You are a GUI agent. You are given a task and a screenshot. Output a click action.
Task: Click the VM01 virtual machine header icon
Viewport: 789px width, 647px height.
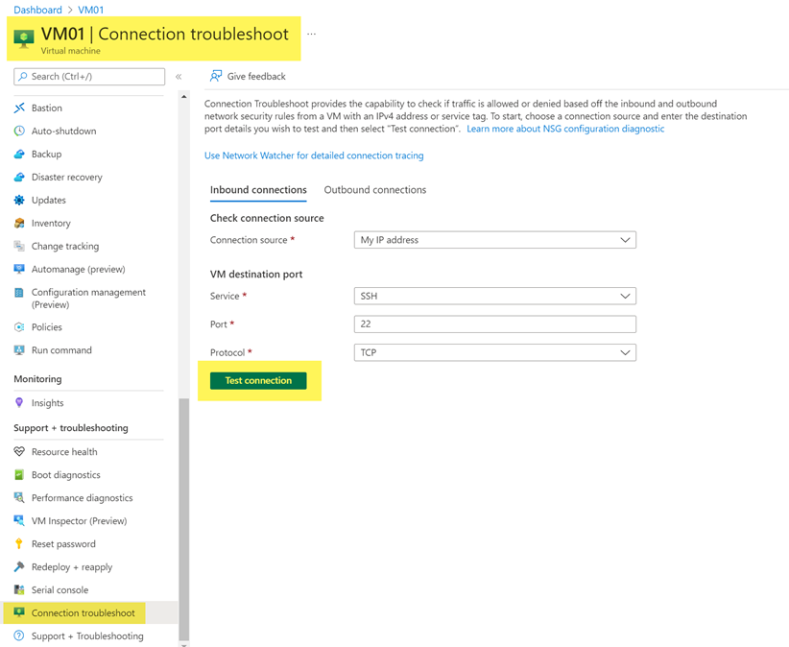click(x=24, y=38)
